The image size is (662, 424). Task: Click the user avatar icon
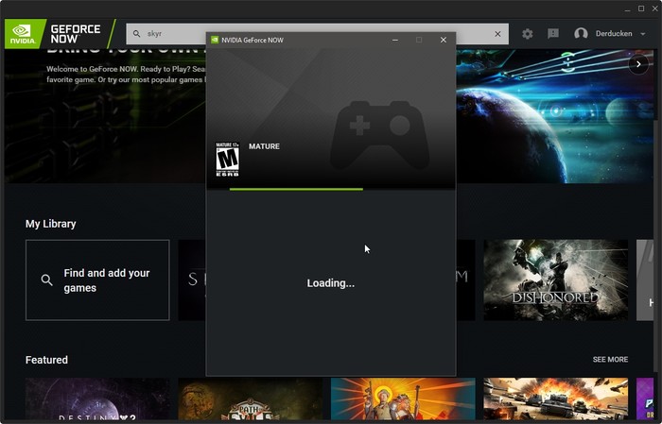(x=581, y=34)
